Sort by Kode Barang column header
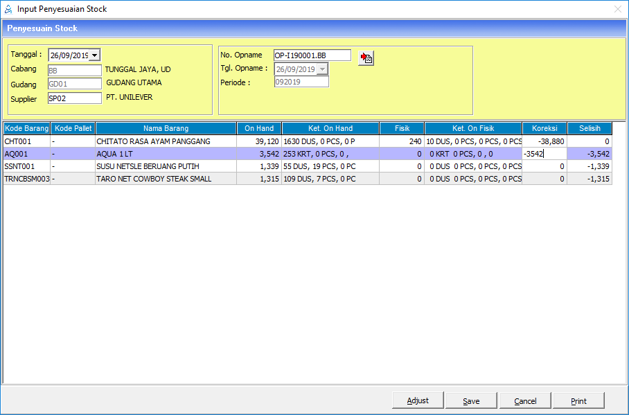This screenshot has width=629, height=415. click(27, 128)
